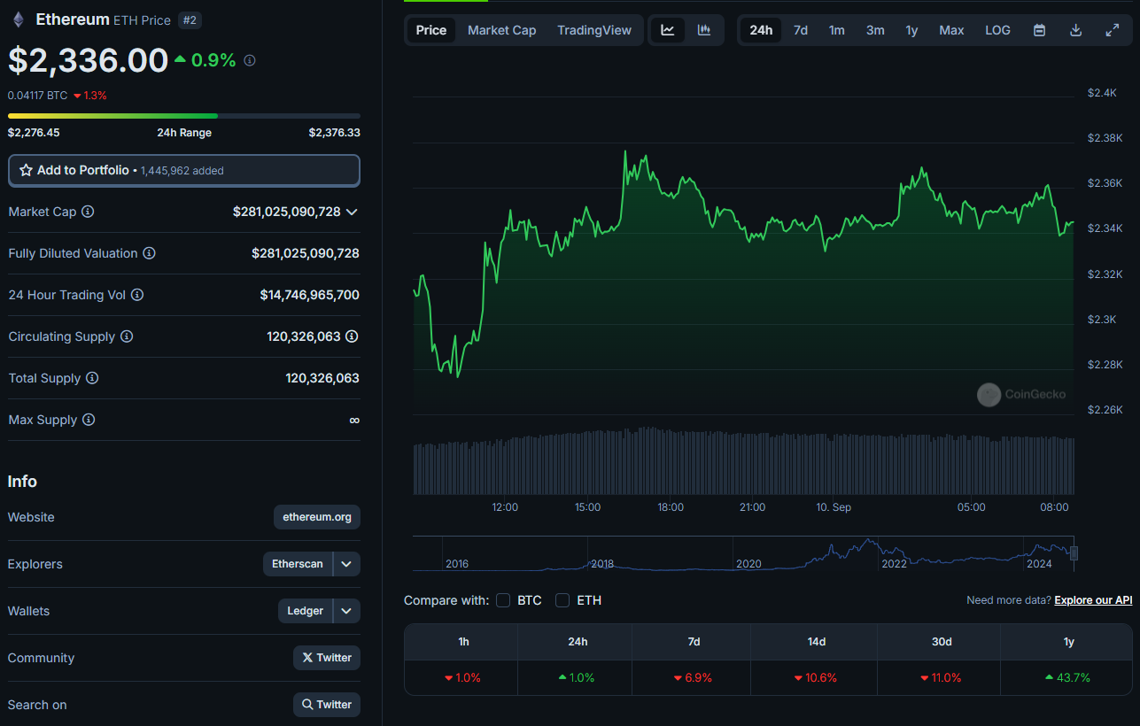This screenshot has height=726, width=1140.
Task: Toggle LOG scale on chart
Action: pyautogui.click(x=997, y=30)
